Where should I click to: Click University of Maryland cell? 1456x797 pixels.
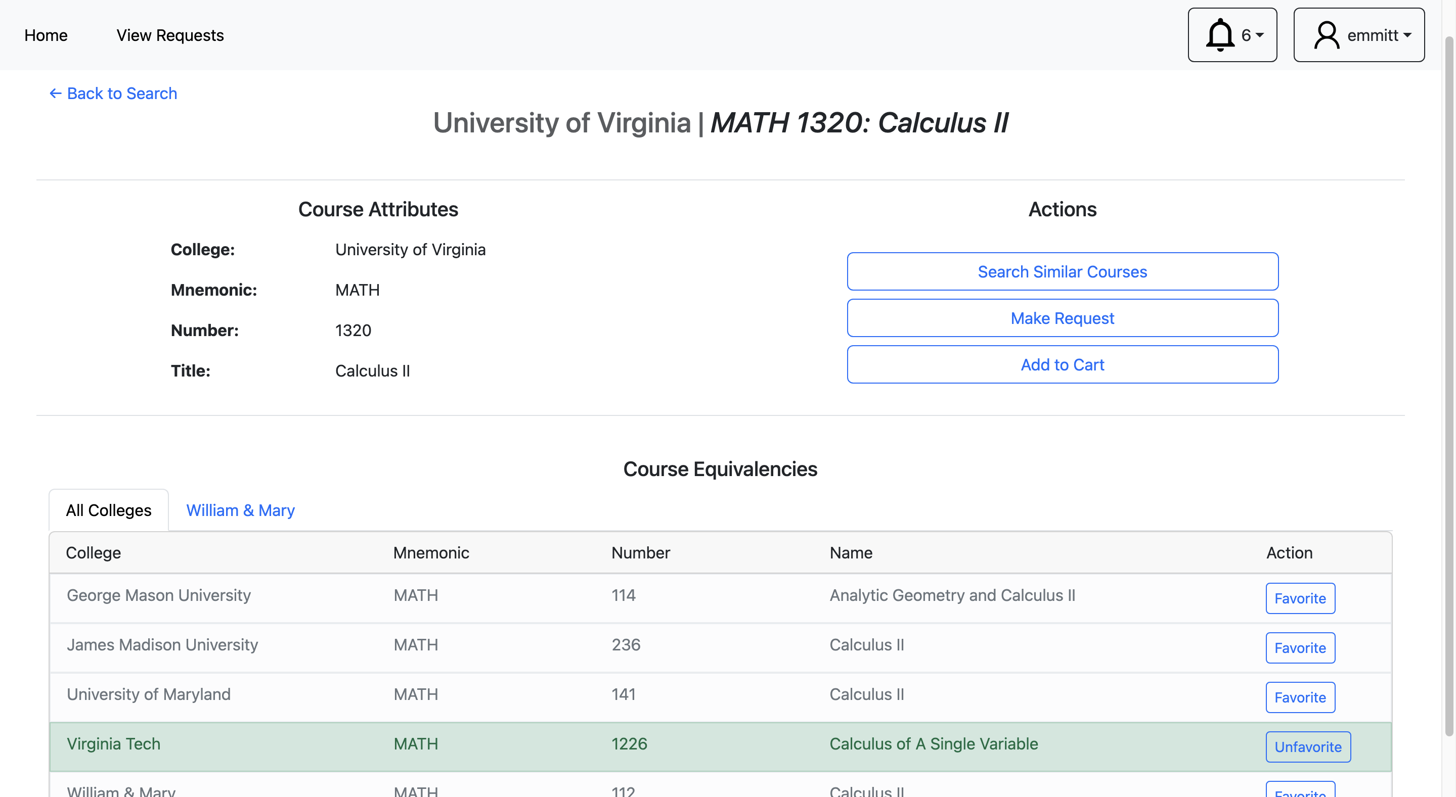[149, 694]
